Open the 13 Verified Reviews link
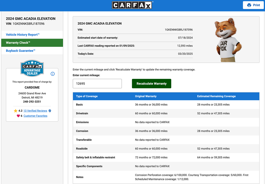Screen dimensions: 265x184 click(x=35, y=111)
